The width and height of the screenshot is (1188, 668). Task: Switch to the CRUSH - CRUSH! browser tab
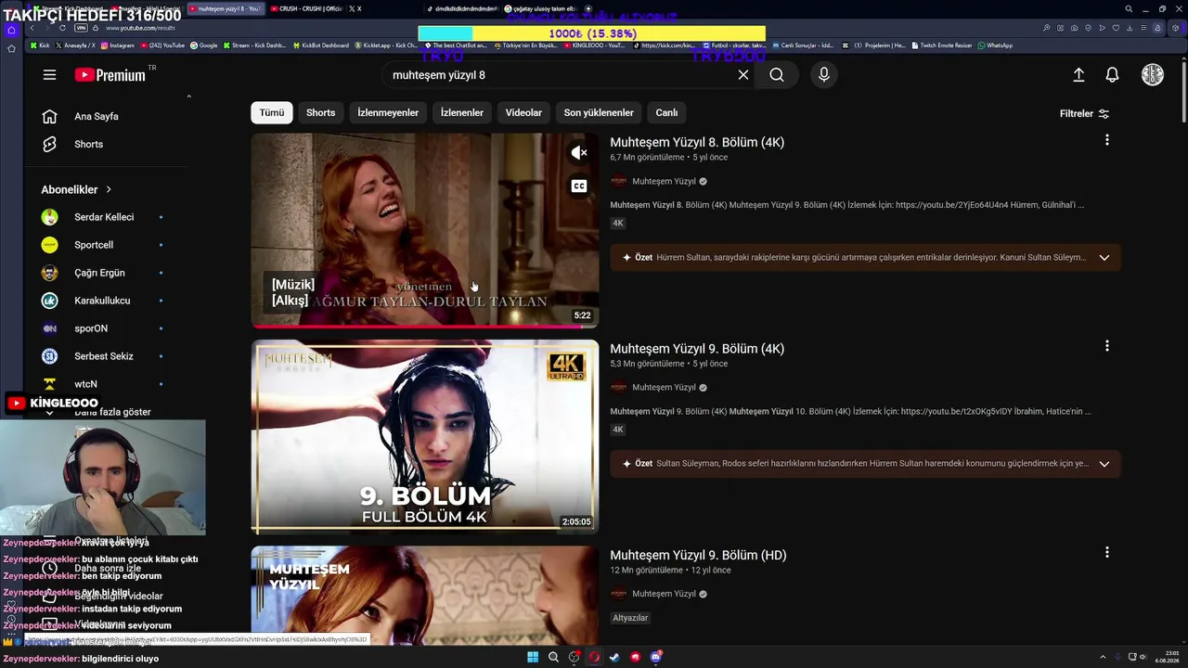(305, 8)
